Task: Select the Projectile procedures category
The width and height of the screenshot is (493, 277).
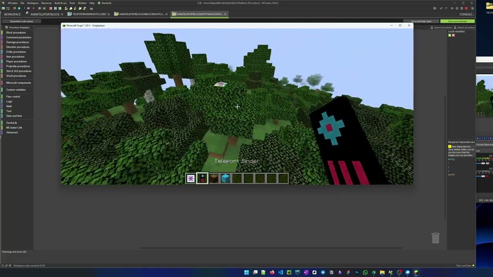Action: coord(18,66)
